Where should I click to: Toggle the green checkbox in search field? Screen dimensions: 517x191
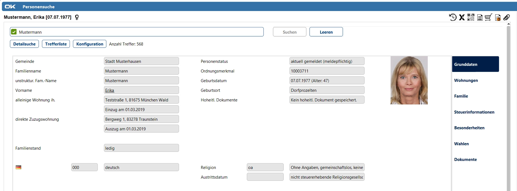(14, 32)
